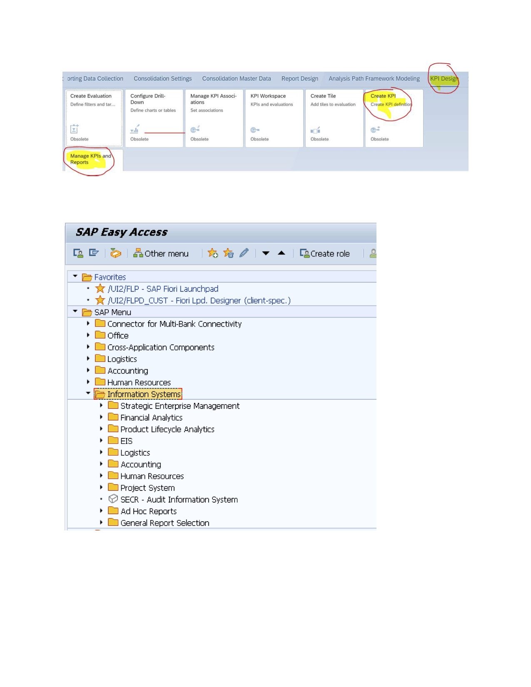531x687 pixels.
Task: Open SAP Business Workplace icon
Action: [116, 253]
